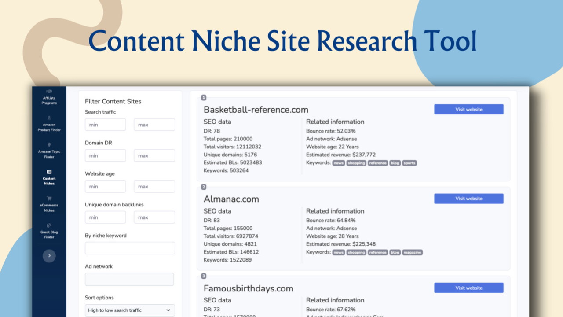Click Domain DR max field

[154, 155]
